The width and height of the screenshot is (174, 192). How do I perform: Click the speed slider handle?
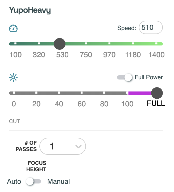pyautogui.click(x=60, y=44)
